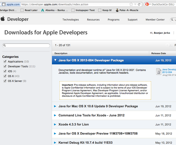176x145 pixels.
Task: Download the Java Developer 2012-004 dmg link
Action: (169, 71)
